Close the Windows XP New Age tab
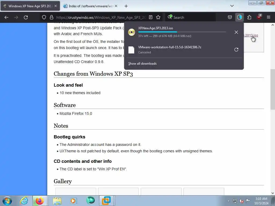The height and width of the screenshot is (206, 275). pos(56,6)
